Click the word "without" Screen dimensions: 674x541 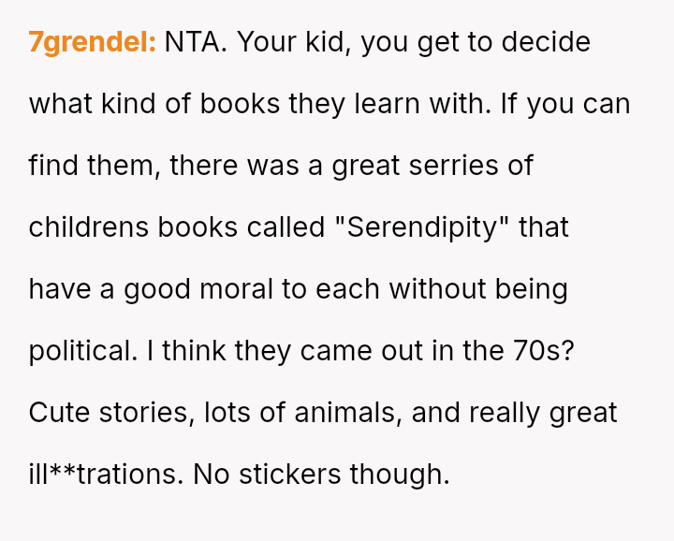(x=432, y=289)
